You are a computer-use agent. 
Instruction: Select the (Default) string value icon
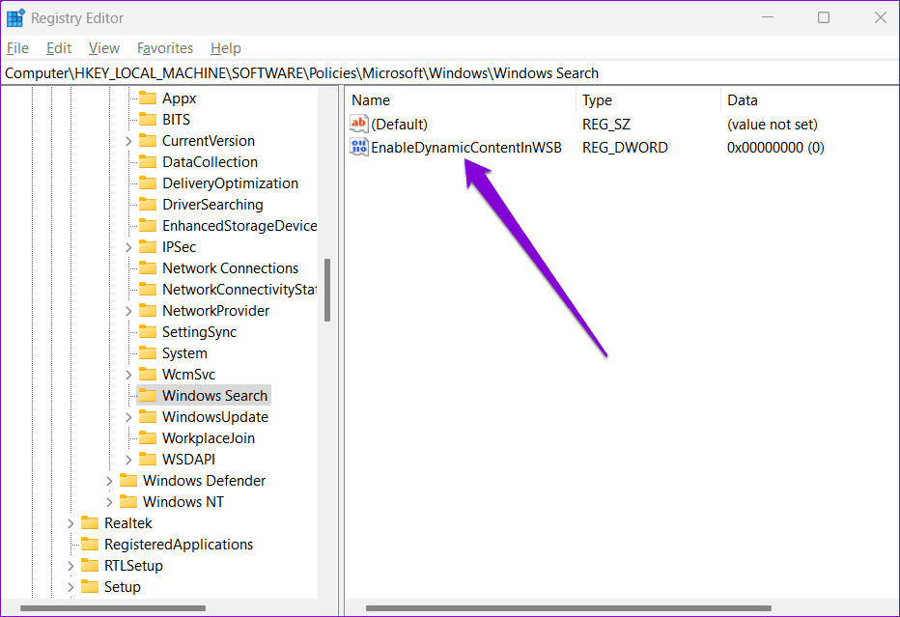[x=358, y=124]
